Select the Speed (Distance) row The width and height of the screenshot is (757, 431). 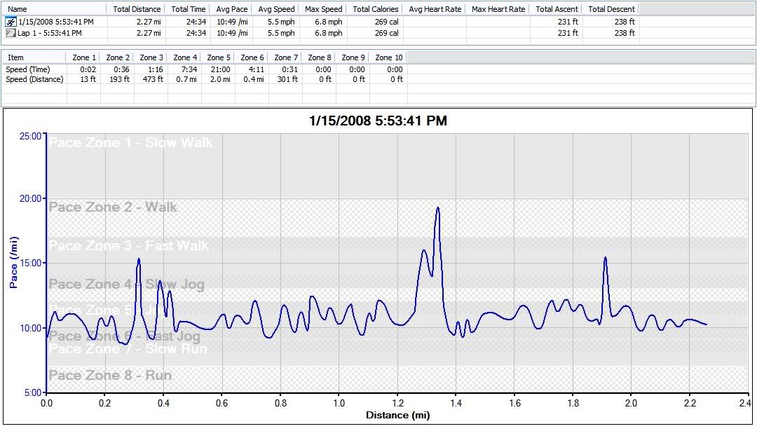click(34, 79)
